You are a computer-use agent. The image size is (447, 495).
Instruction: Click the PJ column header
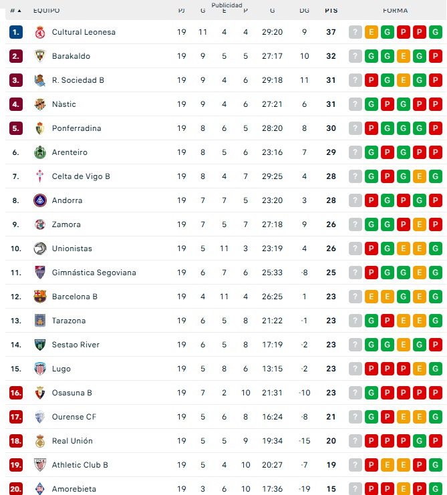point(182,11)
